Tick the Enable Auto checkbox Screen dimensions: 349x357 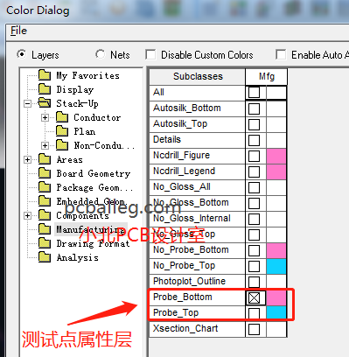281,54
